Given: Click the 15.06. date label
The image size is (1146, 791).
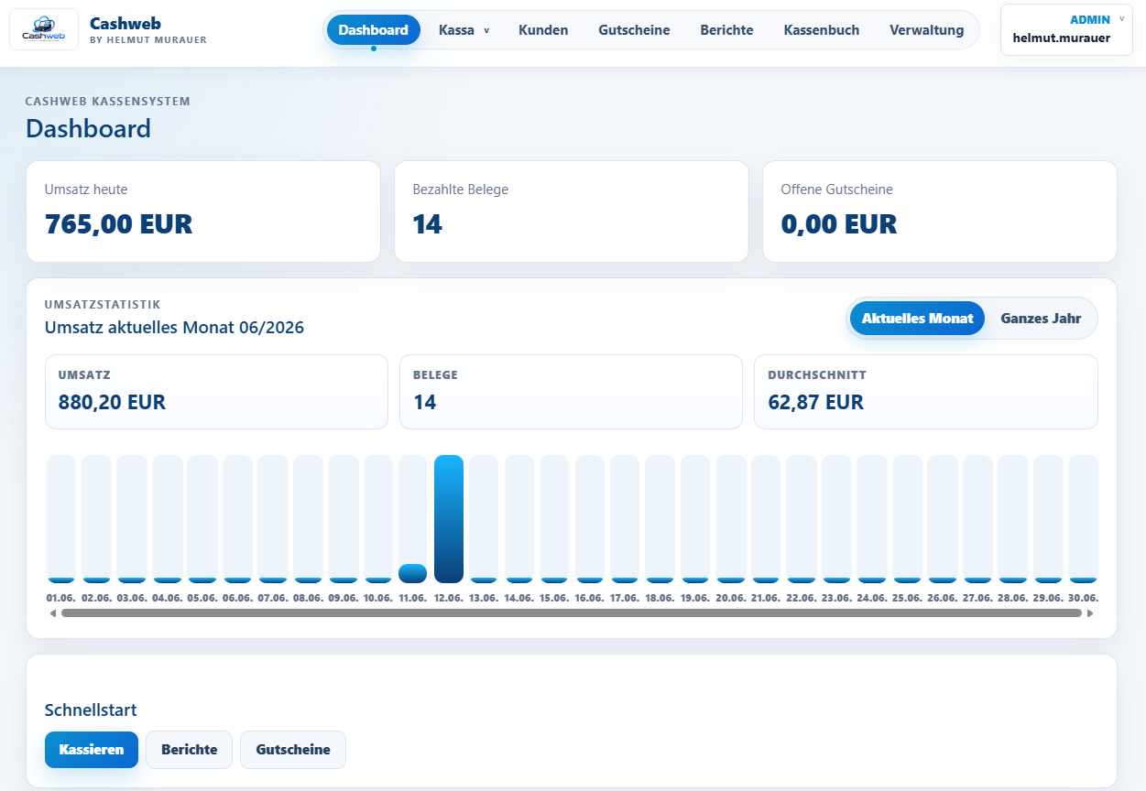Looking at the screenshot, I should pyautogui.click(x=554, y=598).
